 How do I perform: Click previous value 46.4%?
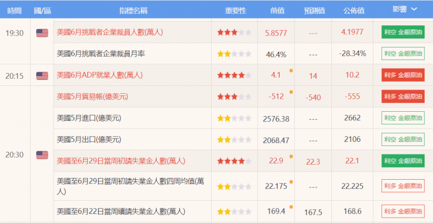click(x=276, y=55)
